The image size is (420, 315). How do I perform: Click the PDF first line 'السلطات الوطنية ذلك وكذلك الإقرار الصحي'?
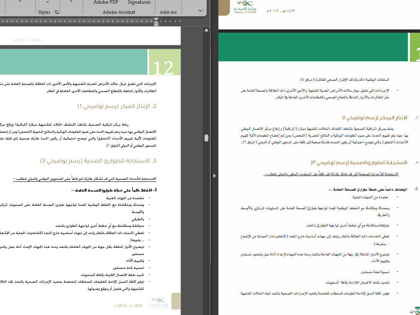pos(344,79)
